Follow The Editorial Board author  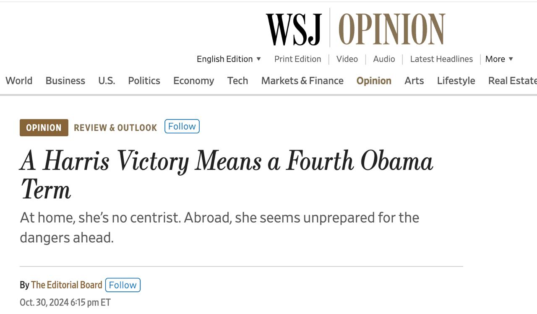(123, 285)
